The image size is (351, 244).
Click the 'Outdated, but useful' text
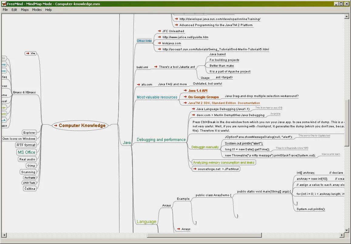(208, 84)
